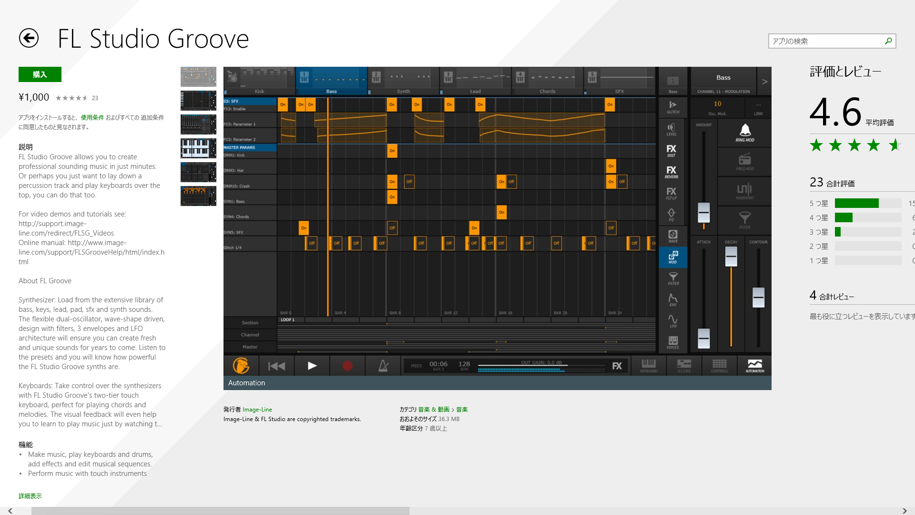Image resolution: width=915 pixels, height=515 pixels.
Task: Click the FL Studio fruit logo button
Action: [241, 366]
